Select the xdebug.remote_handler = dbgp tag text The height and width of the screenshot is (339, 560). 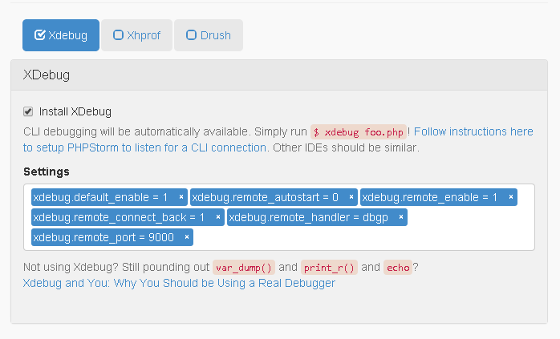[309, 217]
